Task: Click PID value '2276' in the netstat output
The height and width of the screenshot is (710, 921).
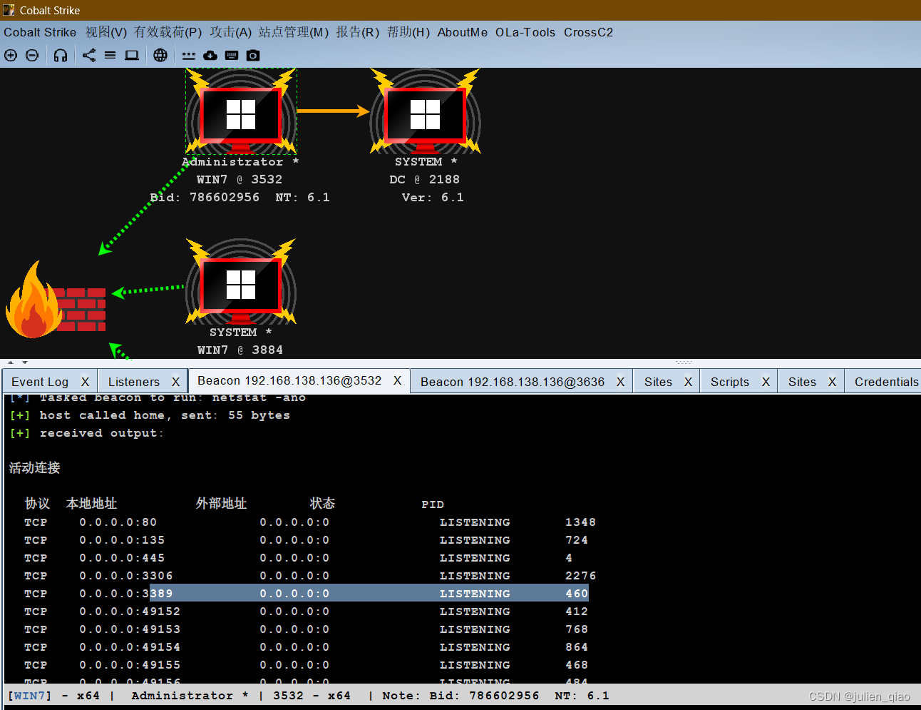Action: click(x=580, y=576)
